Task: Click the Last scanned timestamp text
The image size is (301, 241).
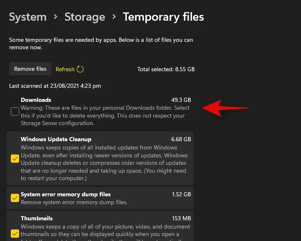Action: click(55, 86)
